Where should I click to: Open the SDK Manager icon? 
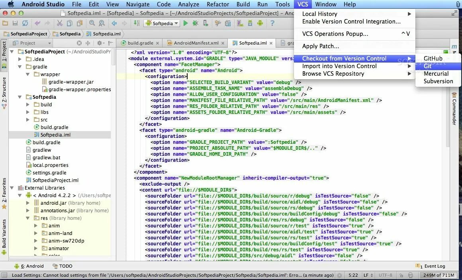point(250,23)
